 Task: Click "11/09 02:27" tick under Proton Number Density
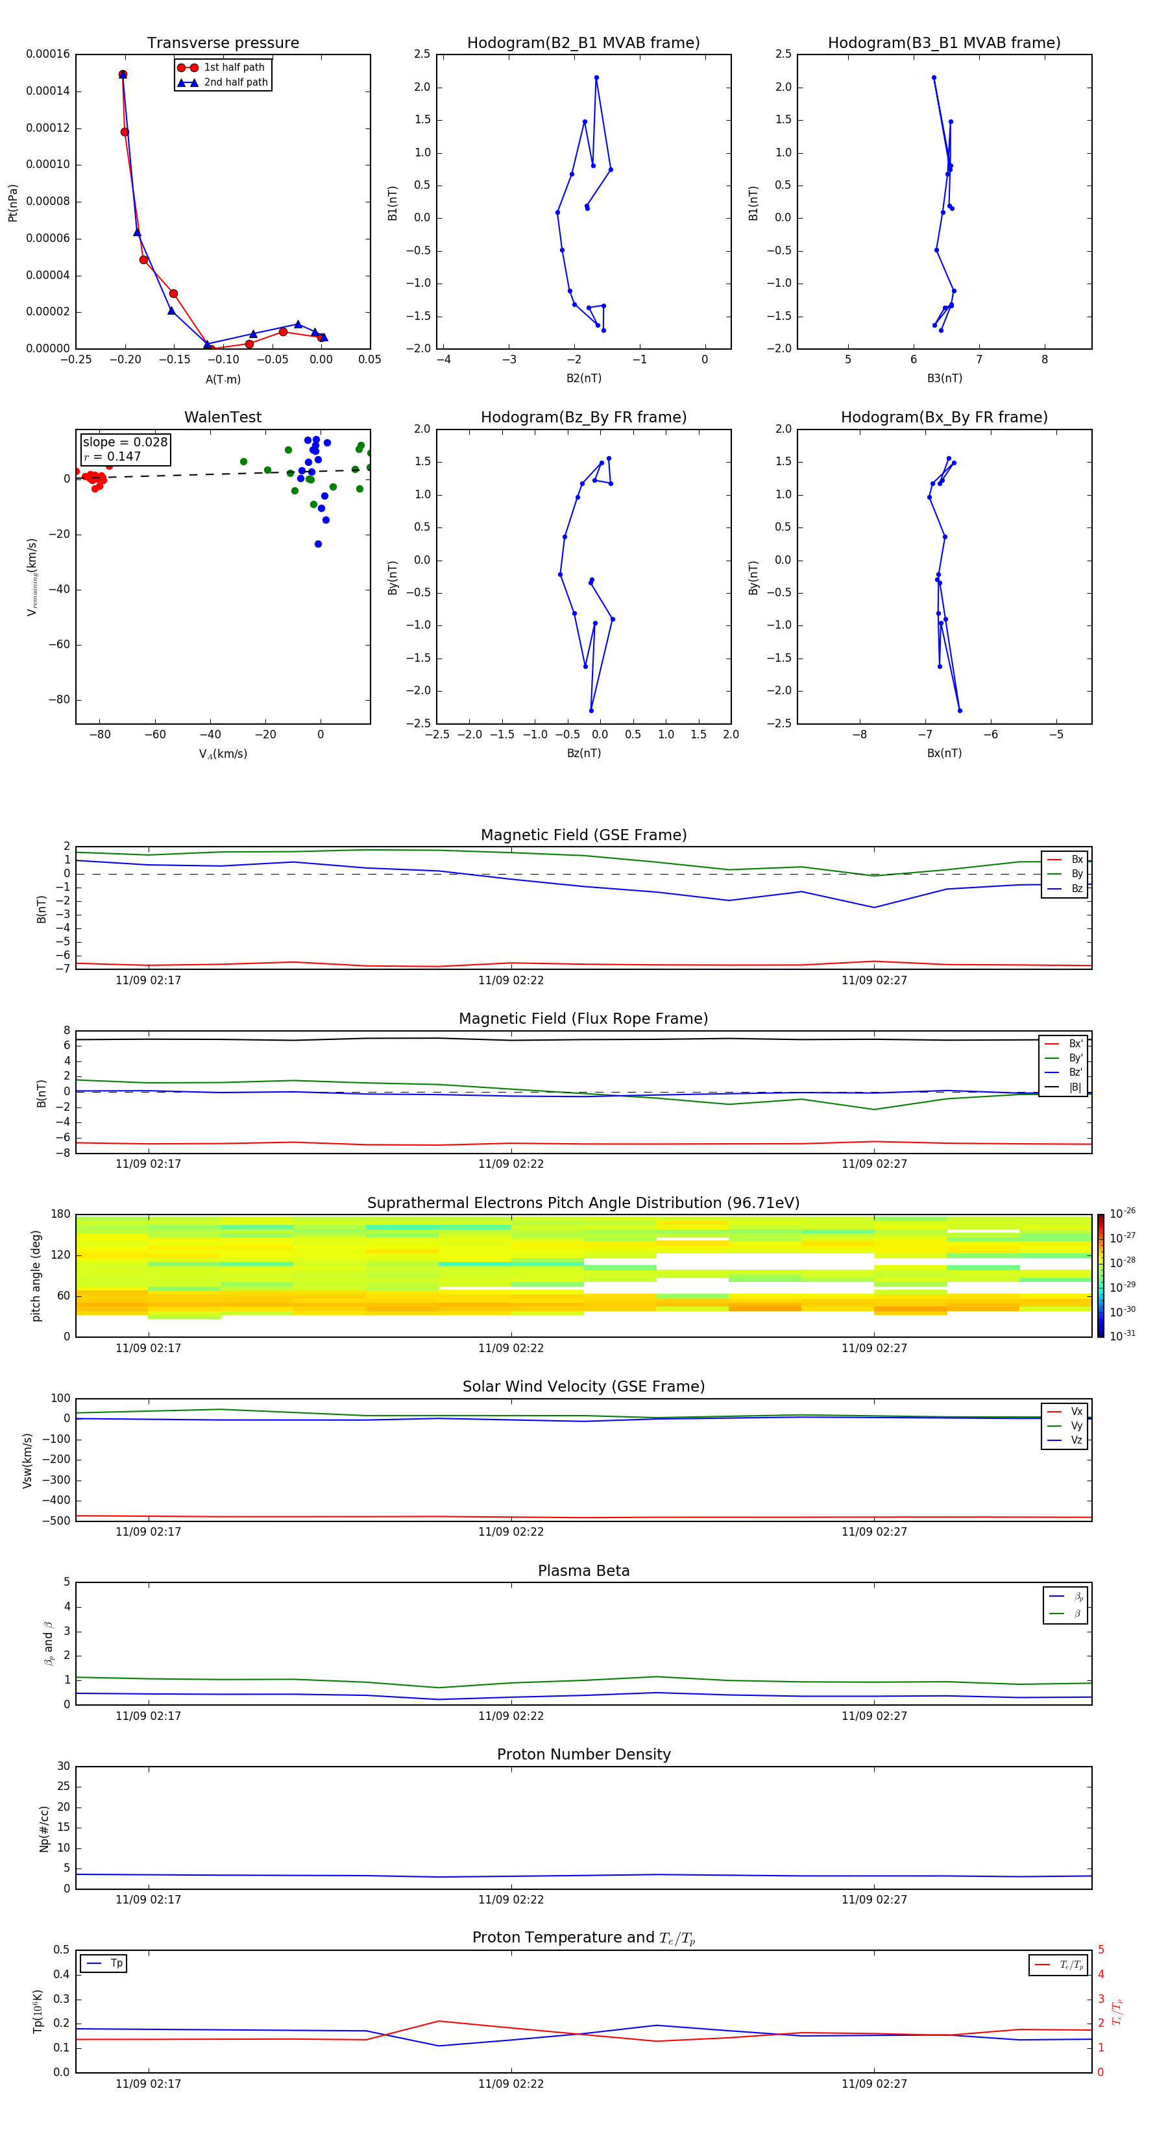(873, 1899)
